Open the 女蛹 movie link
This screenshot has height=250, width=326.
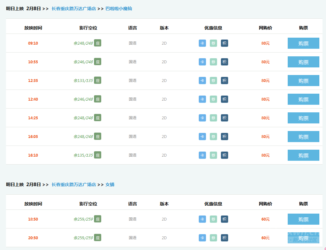click(x=110, y=184)
